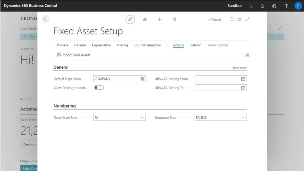Go back using the back arrow button
The width and height of the screenshot is (304, 171).
coord(45,19)
